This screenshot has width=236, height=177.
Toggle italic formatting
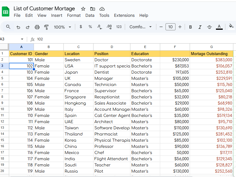200,27
